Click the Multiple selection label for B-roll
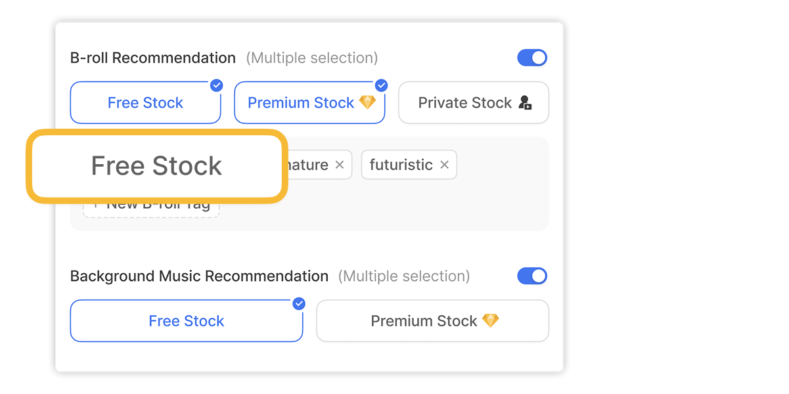Viewport: 789px width, 394px height. [x=311, y=58]
